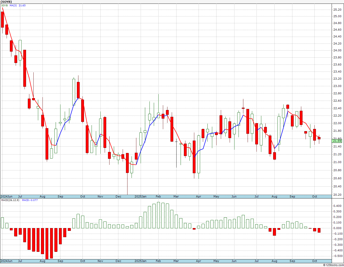
Task: Click 2024Jun on the price chart time axis
Action: pyautogui.click(x=6, y=196)
